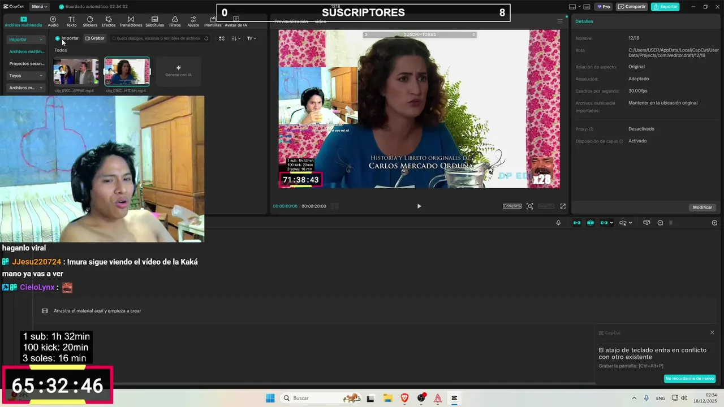Viewport: 724px width, 407px height.
Task: Expand the Tuyos sidebar section
Action: [x=25, y=76]
